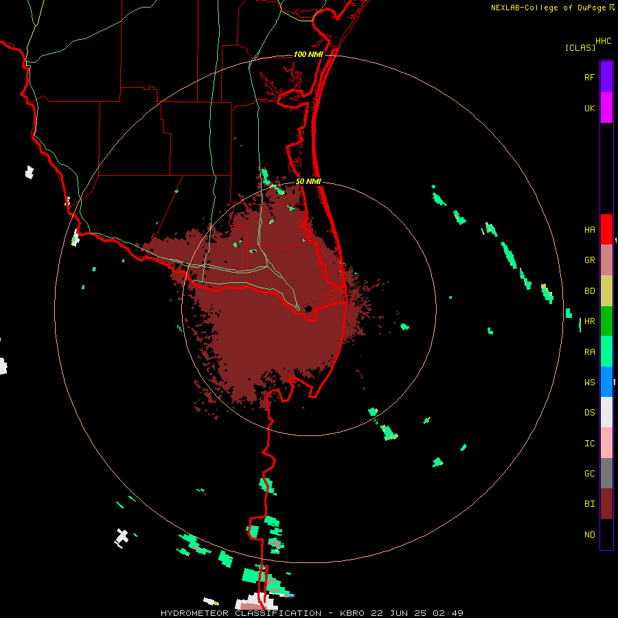Pick the HR dark green legend swatch
This screenshot has height=618, width=618.
(606, 321)
